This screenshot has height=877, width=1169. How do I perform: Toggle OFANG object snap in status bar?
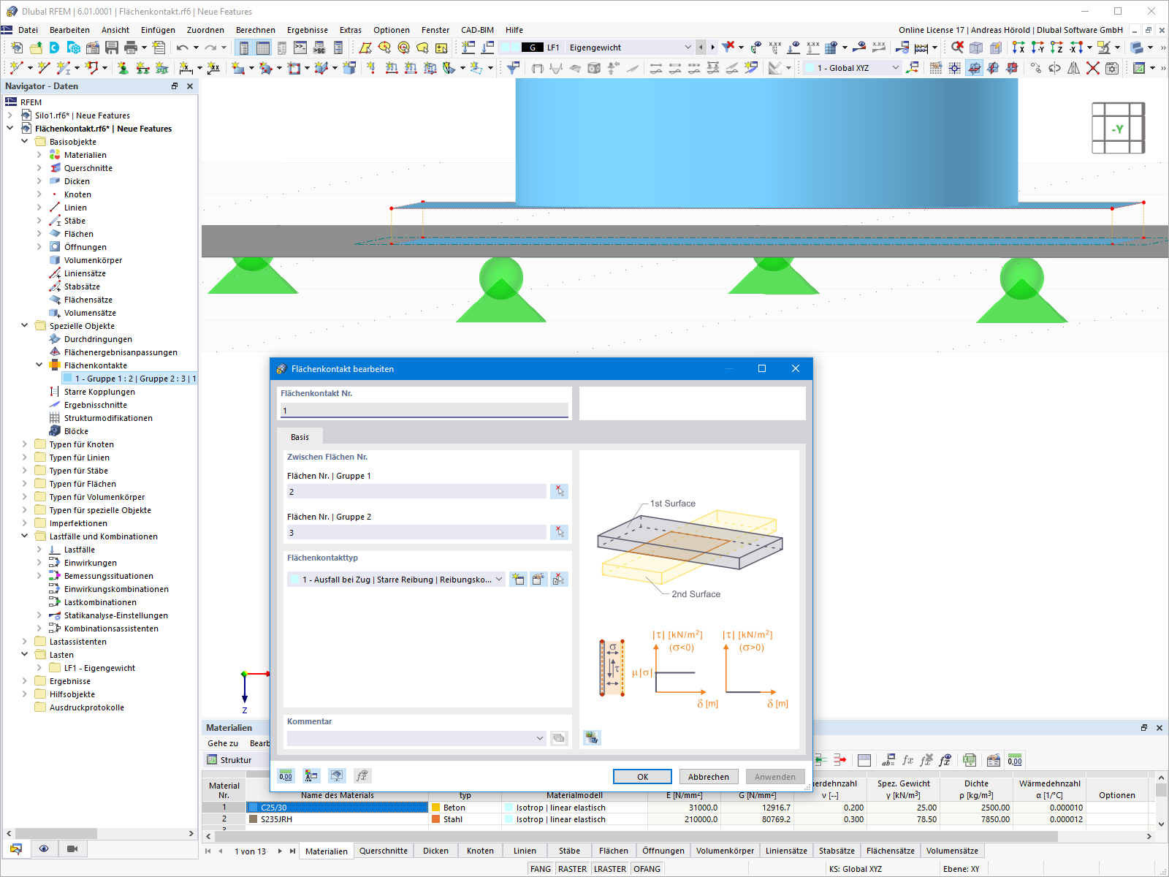(x=647, y=869)
